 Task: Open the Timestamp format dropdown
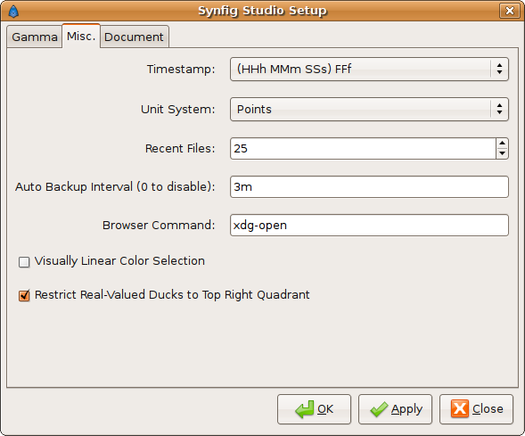(369, 69)
